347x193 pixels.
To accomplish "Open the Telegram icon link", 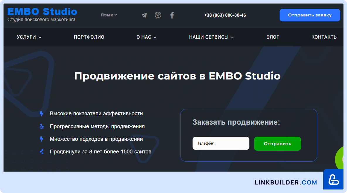I will 144,15.
